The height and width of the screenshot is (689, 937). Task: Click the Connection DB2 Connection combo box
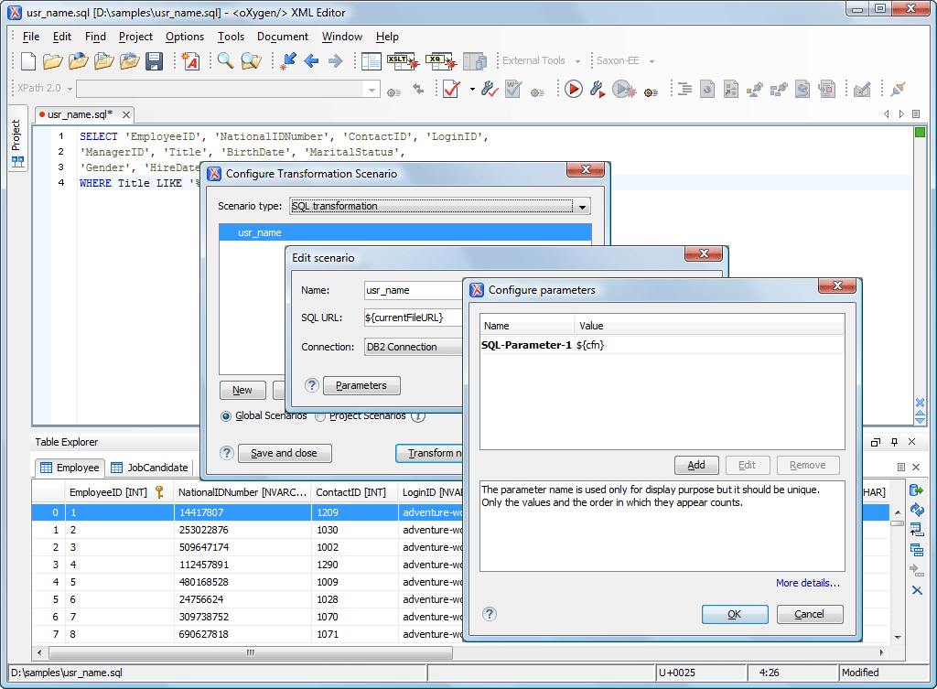pyautogui.click(x=414, y=347)
